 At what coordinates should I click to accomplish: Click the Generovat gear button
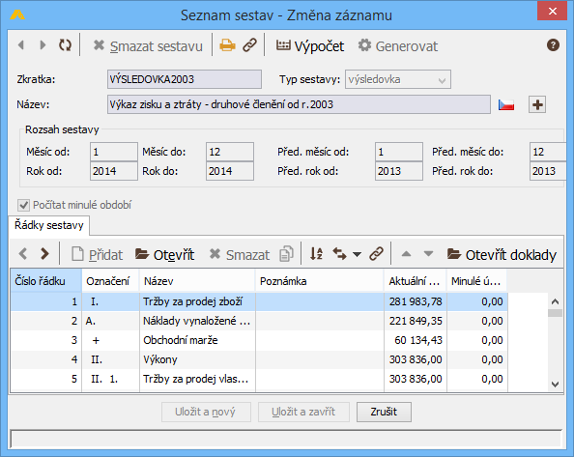(397, 46)
